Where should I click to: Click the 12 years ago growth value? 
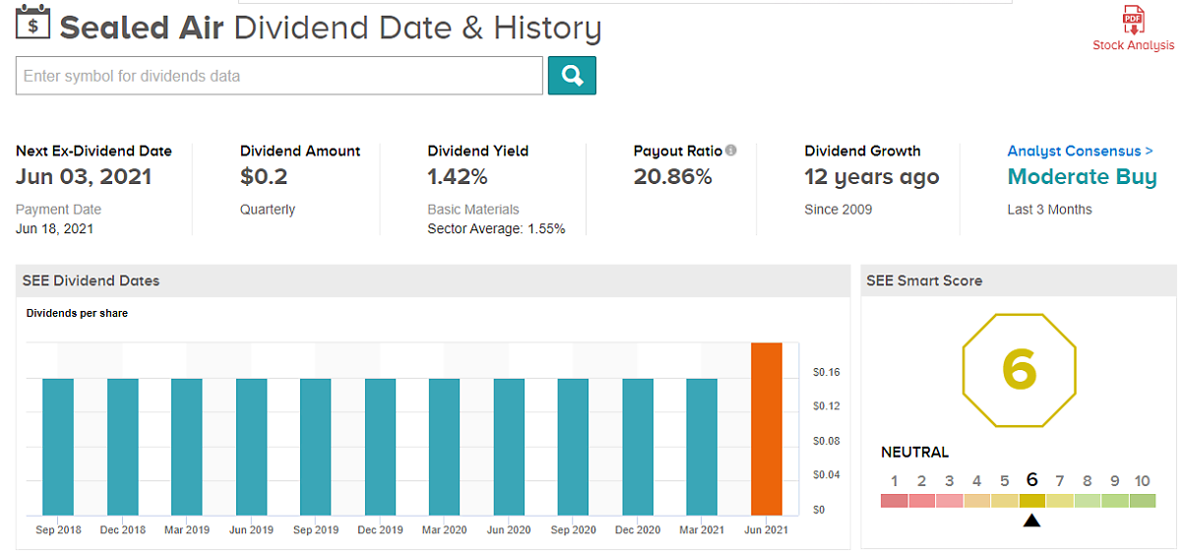872,177
